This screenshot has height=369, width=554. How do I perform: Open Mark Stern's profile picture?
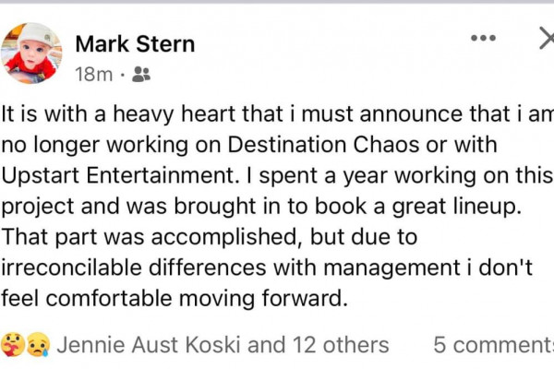32,53
